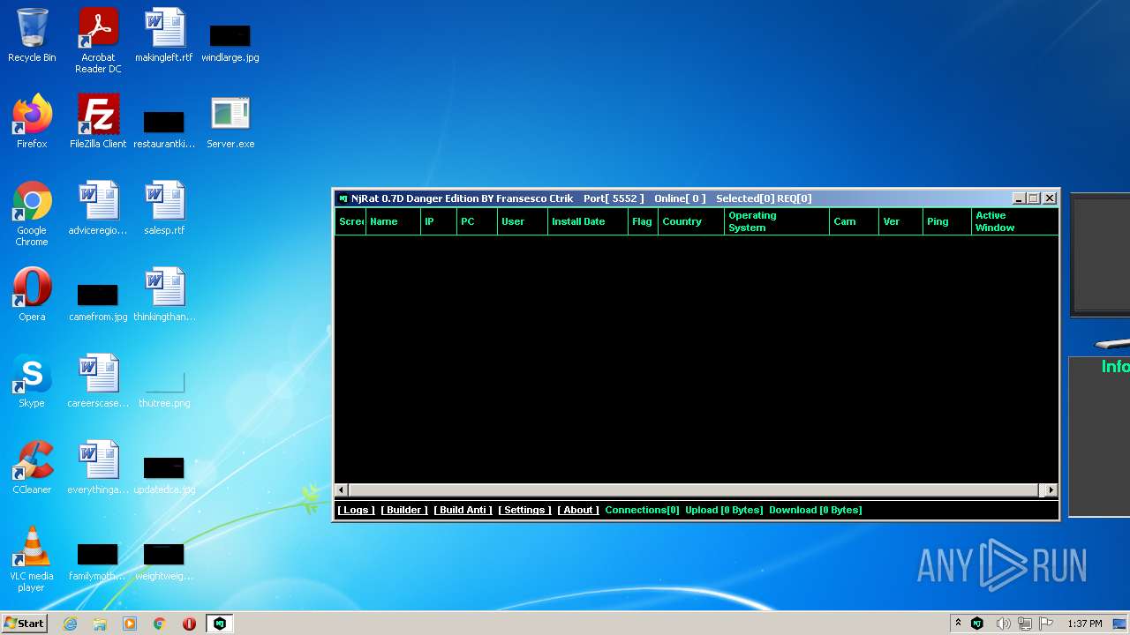Viewport: 1130px width, 635px height.
Task: Open media player from the taskbar
Action: coord(130,624)
